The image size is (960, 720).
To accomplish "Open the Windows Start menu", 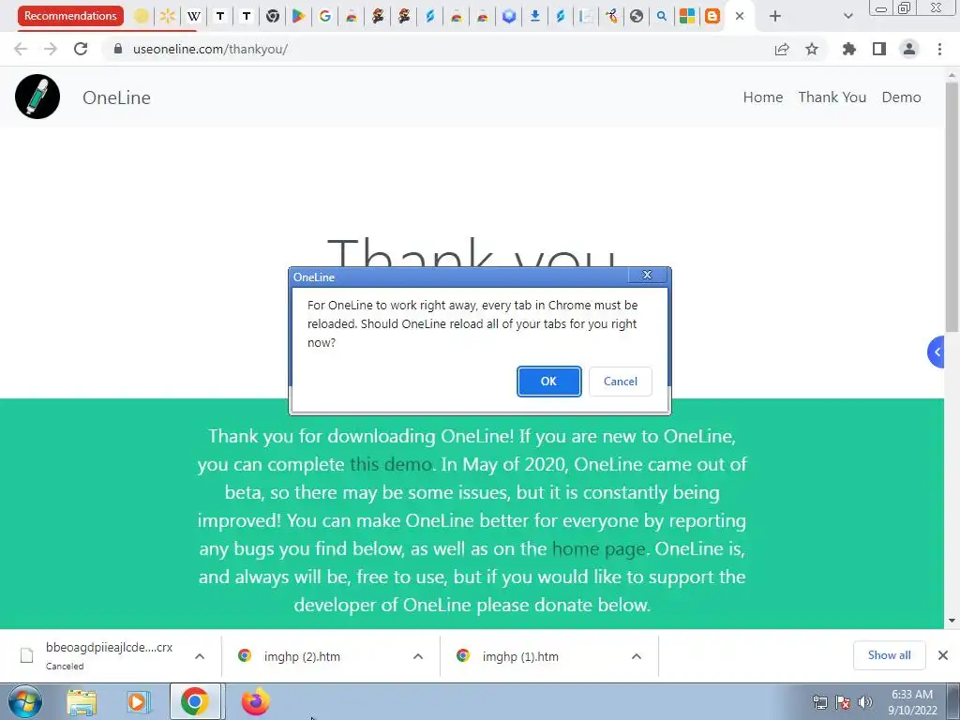I will [25, 701].
